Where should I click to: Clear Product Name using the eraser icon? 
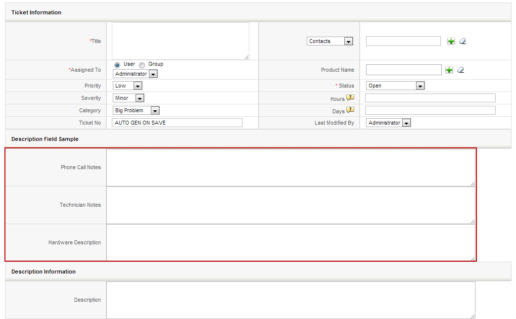(461, 70)
